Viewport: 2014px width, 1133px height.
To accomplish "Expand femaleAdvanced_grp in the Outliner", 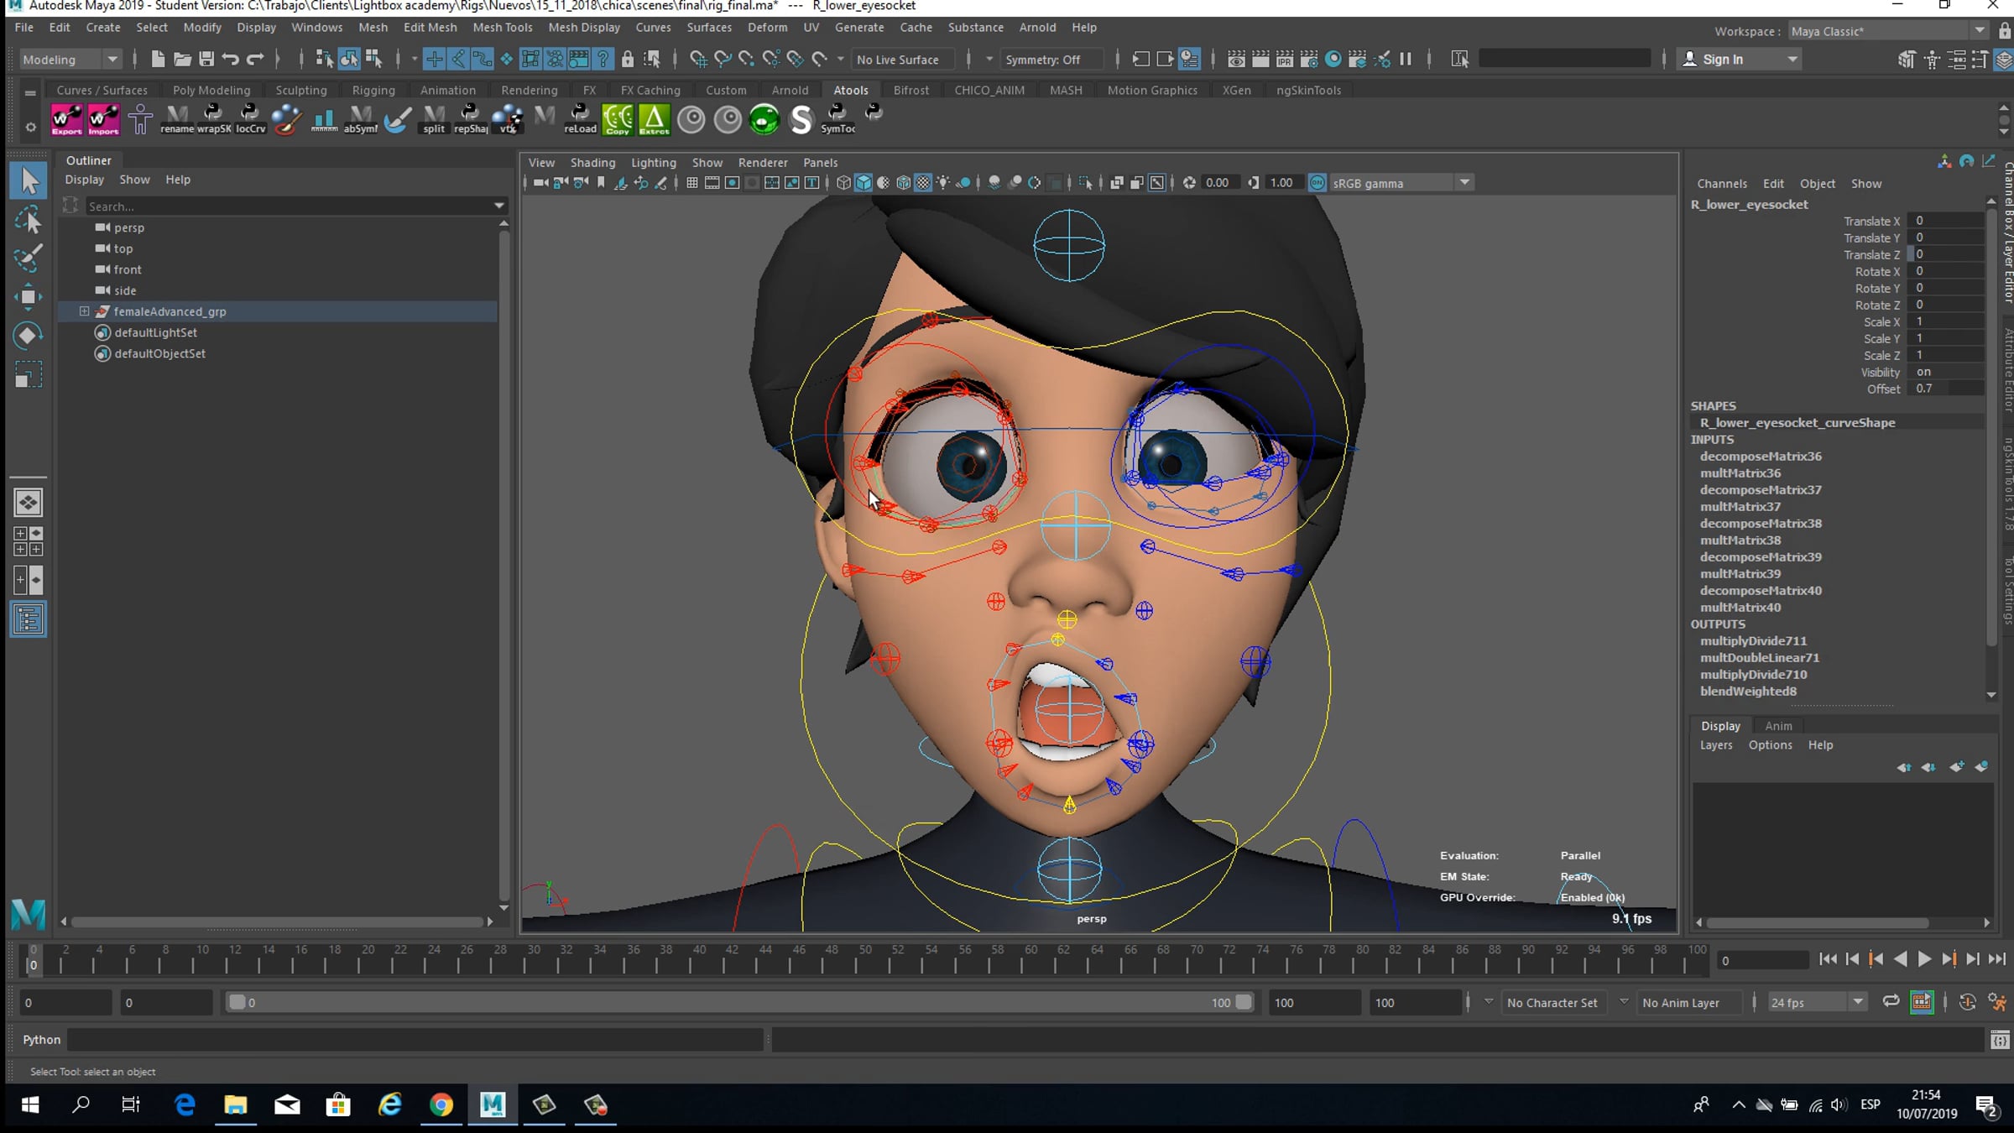I will tap(84, 311).
